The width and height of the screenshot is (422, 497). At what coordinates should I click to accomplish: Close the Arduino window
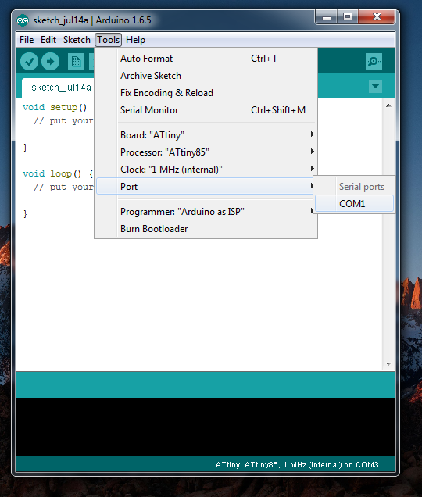tap(377, 17)
